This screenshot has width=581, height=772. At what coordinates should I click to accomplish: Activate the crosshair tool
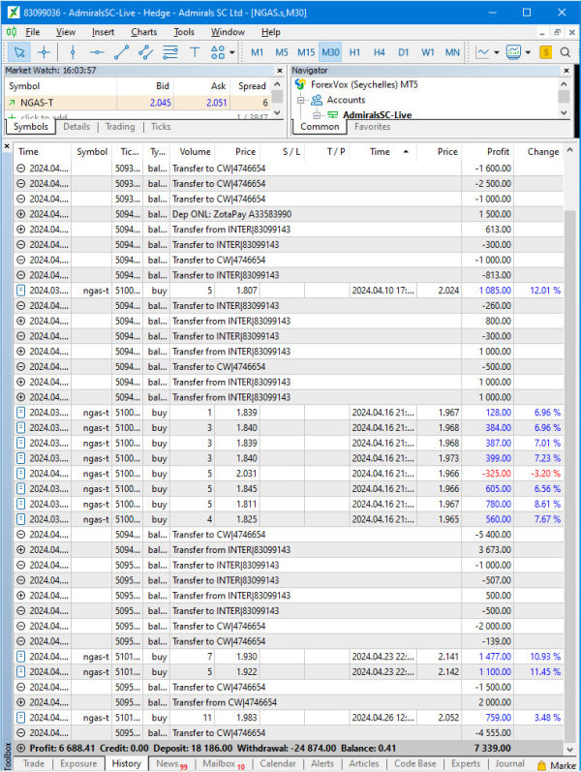[x=44, y=52]
